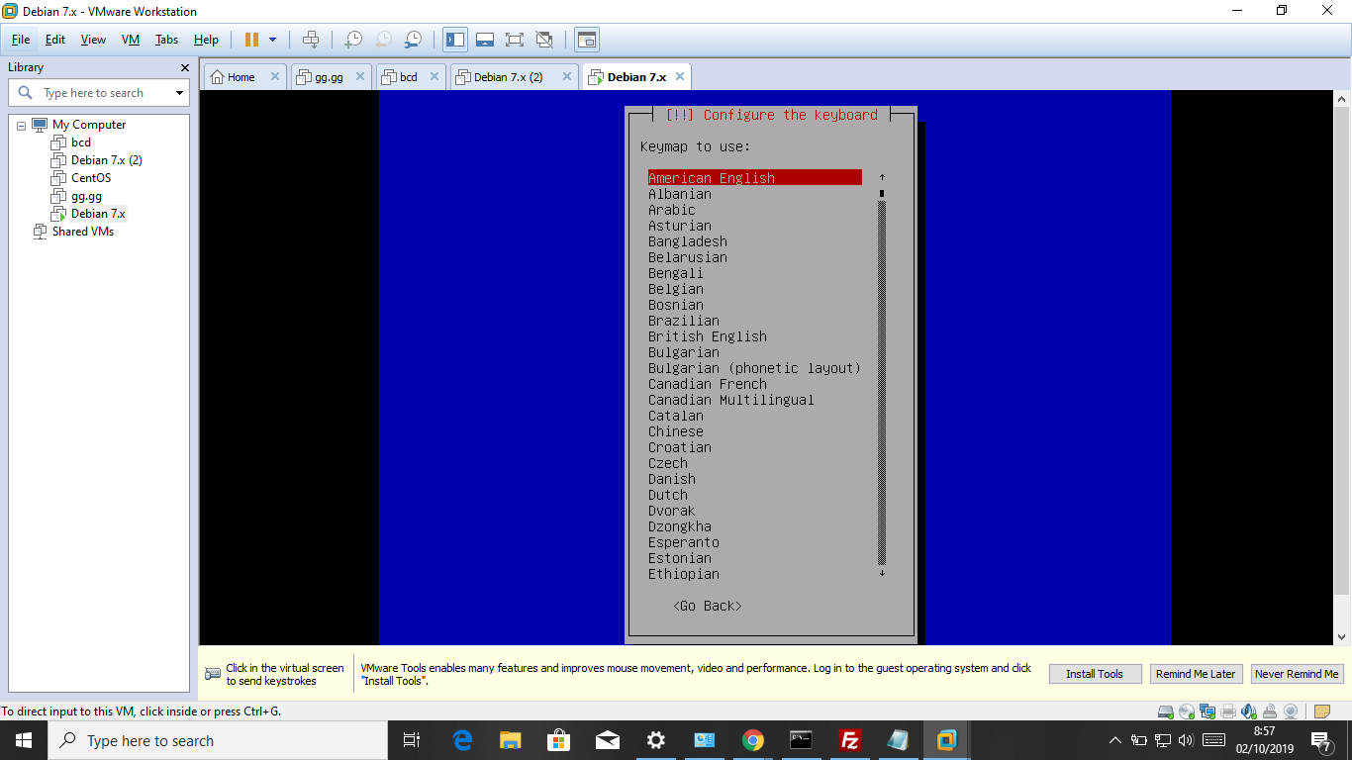The height and width of the screenshot is (760, 1352).
Task: Click Send Ctrl+Alt+Del toolbar icon
Action: [311, 40]
